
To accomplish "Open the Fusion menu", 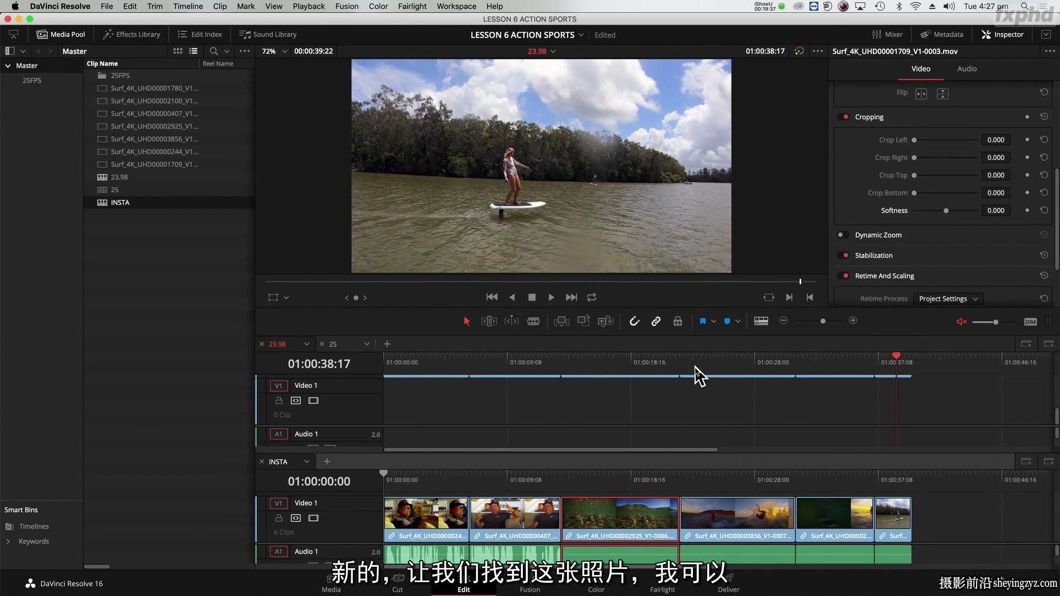I will coord(347,6).
